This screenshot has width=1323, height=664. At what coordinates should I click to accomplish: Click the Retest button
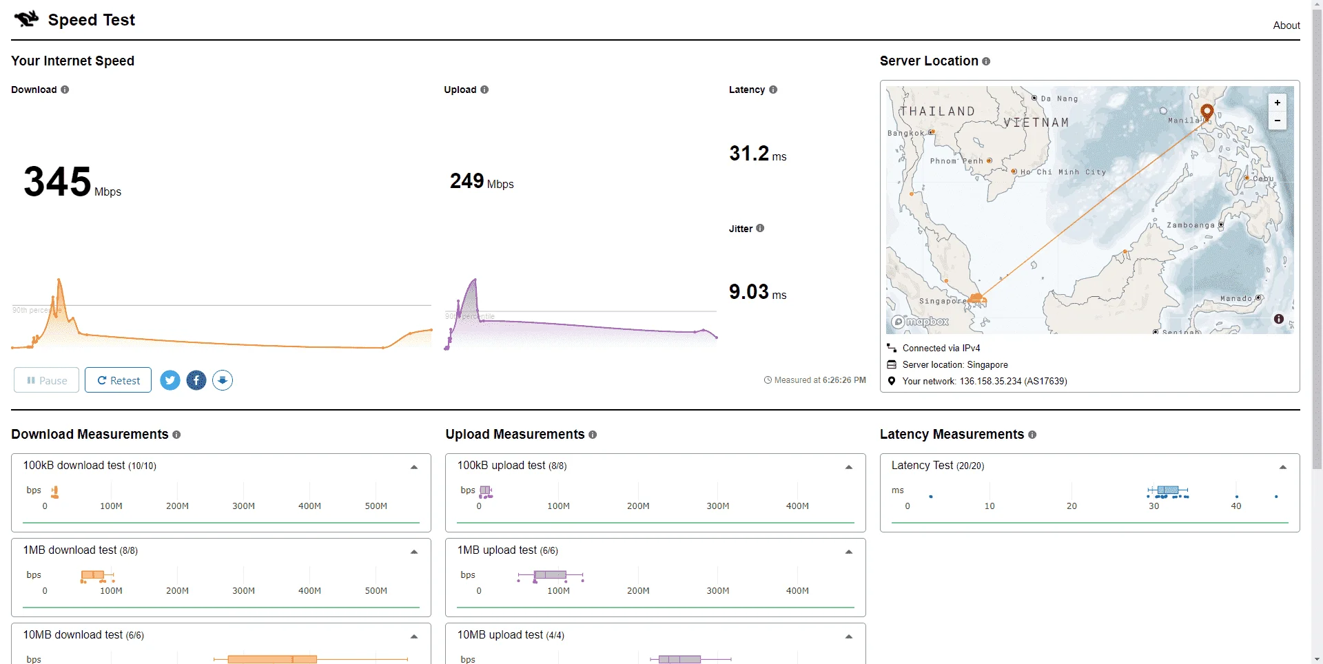tap(118, 380)
